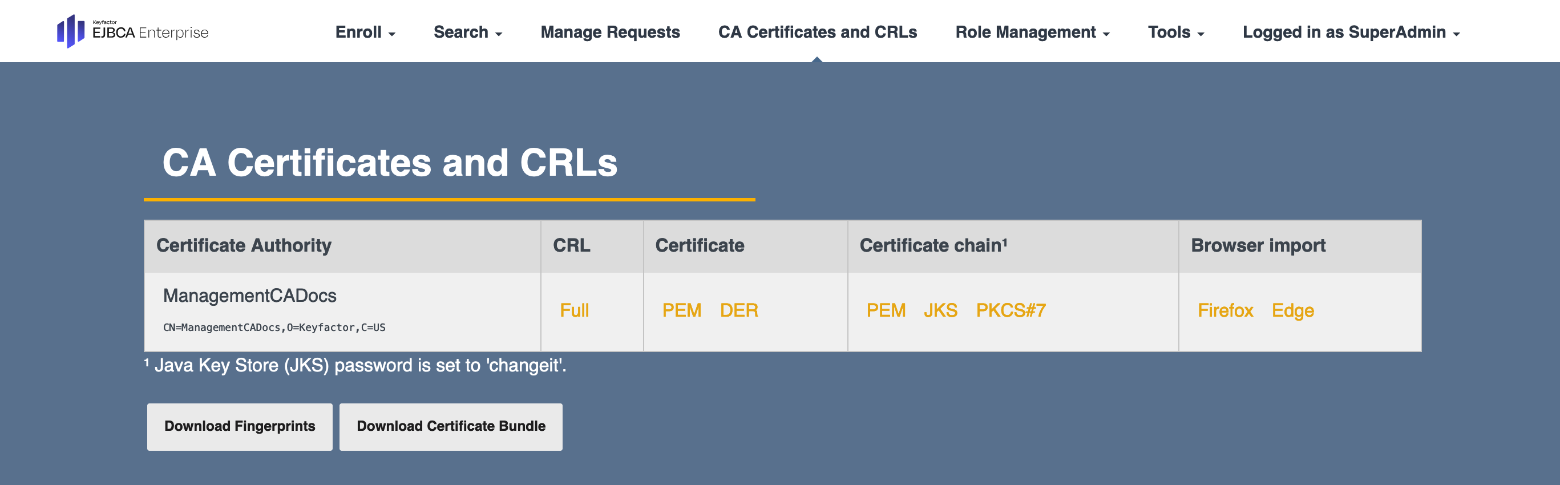1560x485 pixels.
Task: Click Download Fingerprints button
Action: 239,426
